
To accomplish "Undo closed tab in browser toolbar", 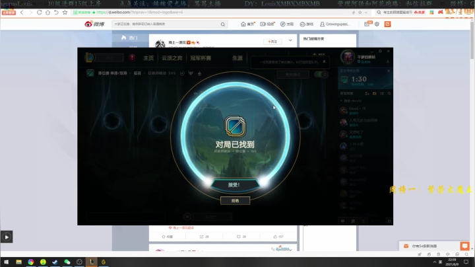I will 56,13.
